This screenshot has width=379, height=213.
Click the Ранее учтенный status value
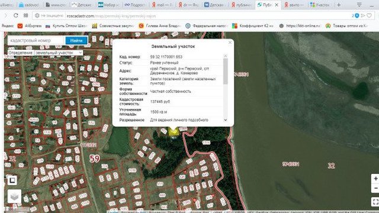(x=164, y=63)
